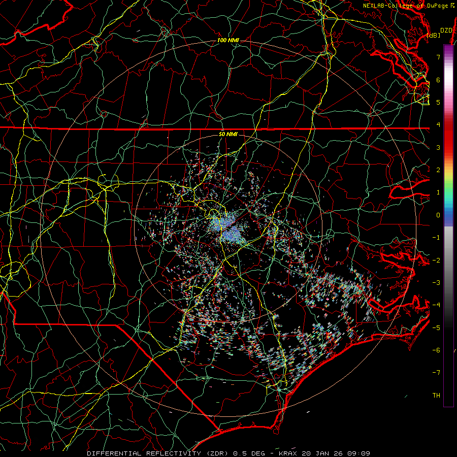This screenshot has height=457, width=457.
Task: Click the 50 NMI range ring label
Action: point(228,134)
